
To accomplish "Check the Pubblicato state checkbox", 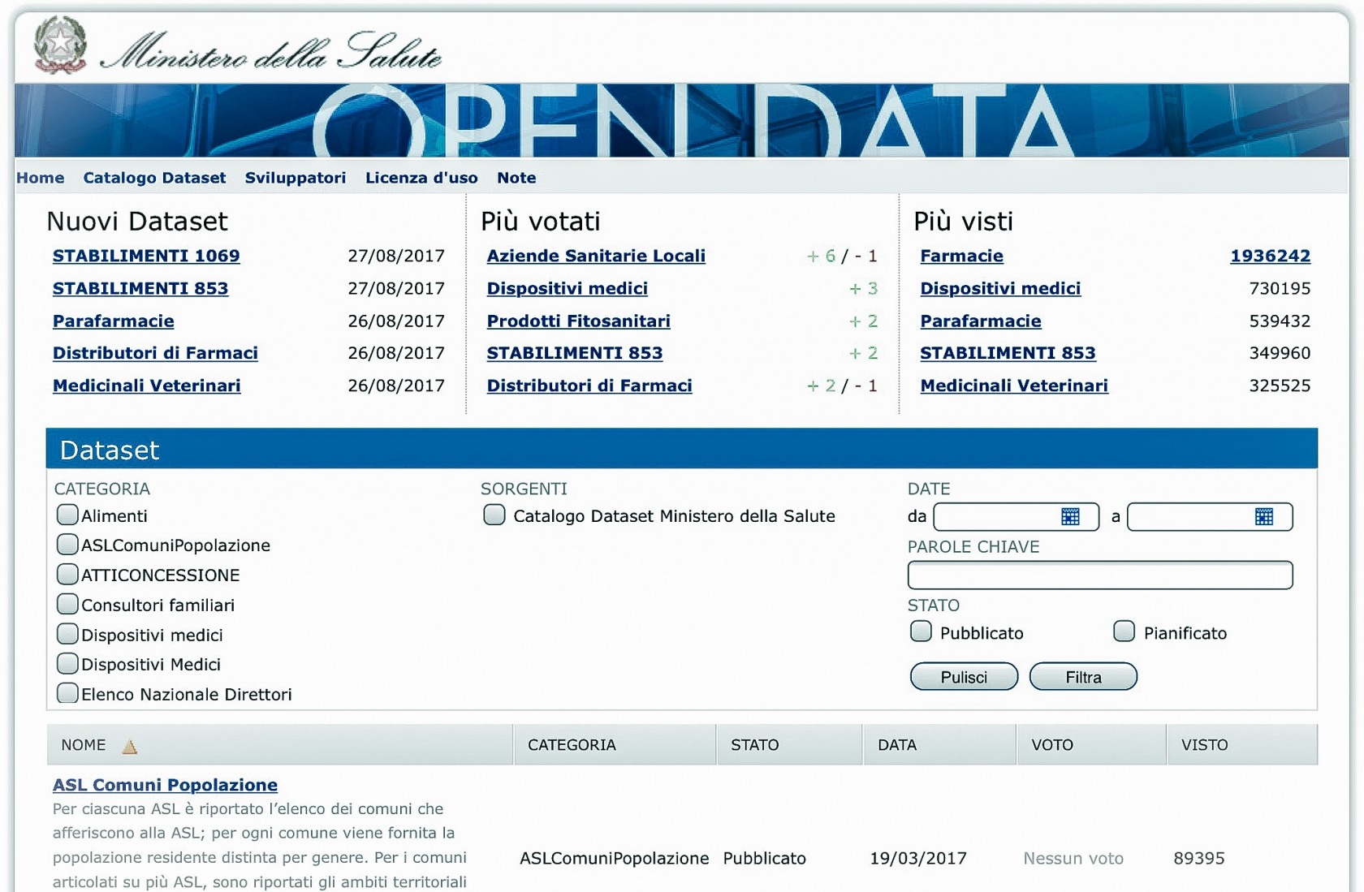I will click(x=921, y=631).
